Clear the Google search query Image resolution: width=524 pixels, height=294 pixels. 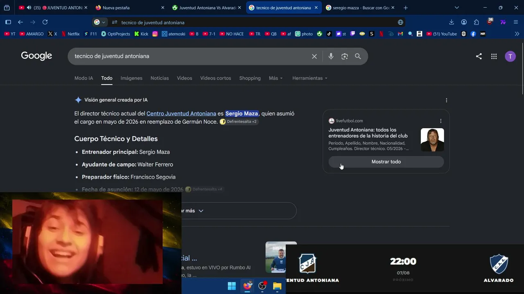(314, 56)
